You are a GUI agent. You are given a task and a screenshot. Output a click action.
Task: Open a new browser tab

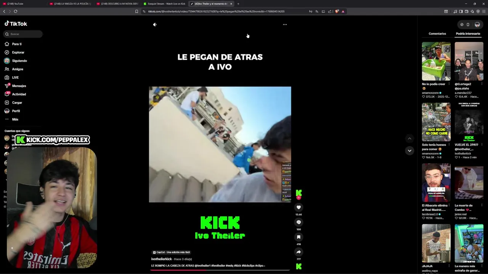pyautogui.click(x=238, y=4)
